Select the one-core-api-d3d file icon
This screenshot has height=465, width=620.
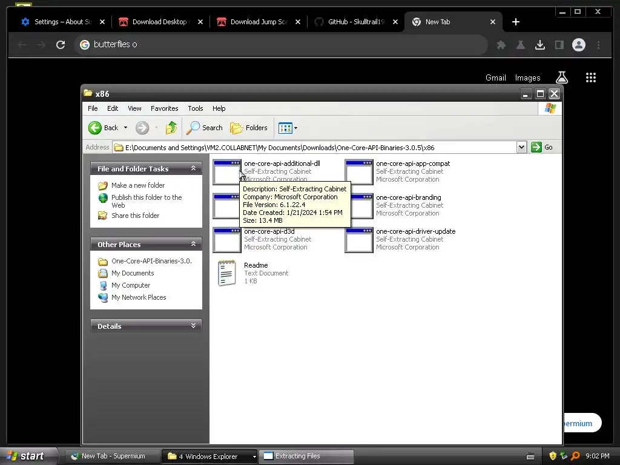pyautogui.click(x=227, y=240)
